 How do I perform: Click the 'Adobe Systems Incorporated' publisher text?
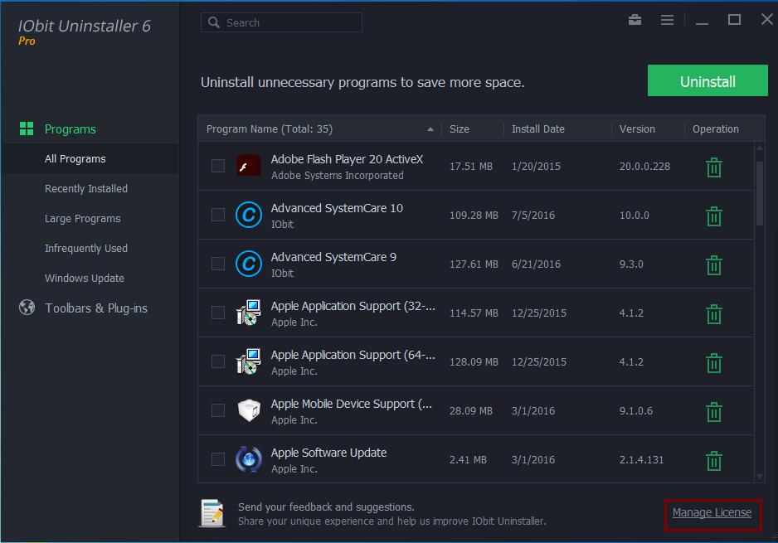click(x=338, y=176)
